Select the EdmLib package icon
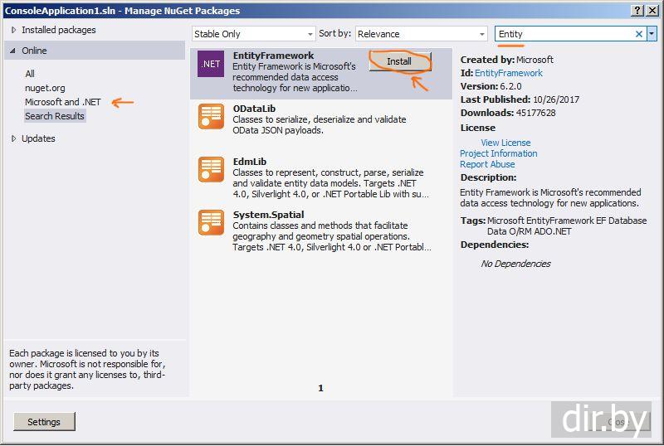The image size is (664, 446). tap(211, 169)
